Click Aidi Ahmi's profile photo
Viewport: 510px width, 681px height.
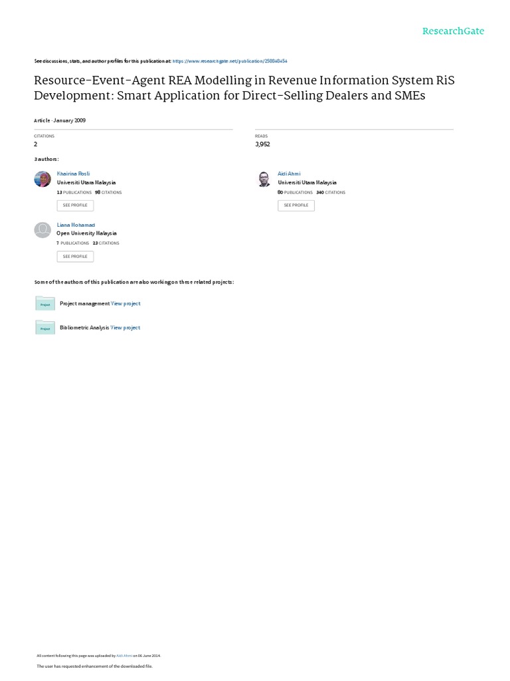[x=264, y=179]
